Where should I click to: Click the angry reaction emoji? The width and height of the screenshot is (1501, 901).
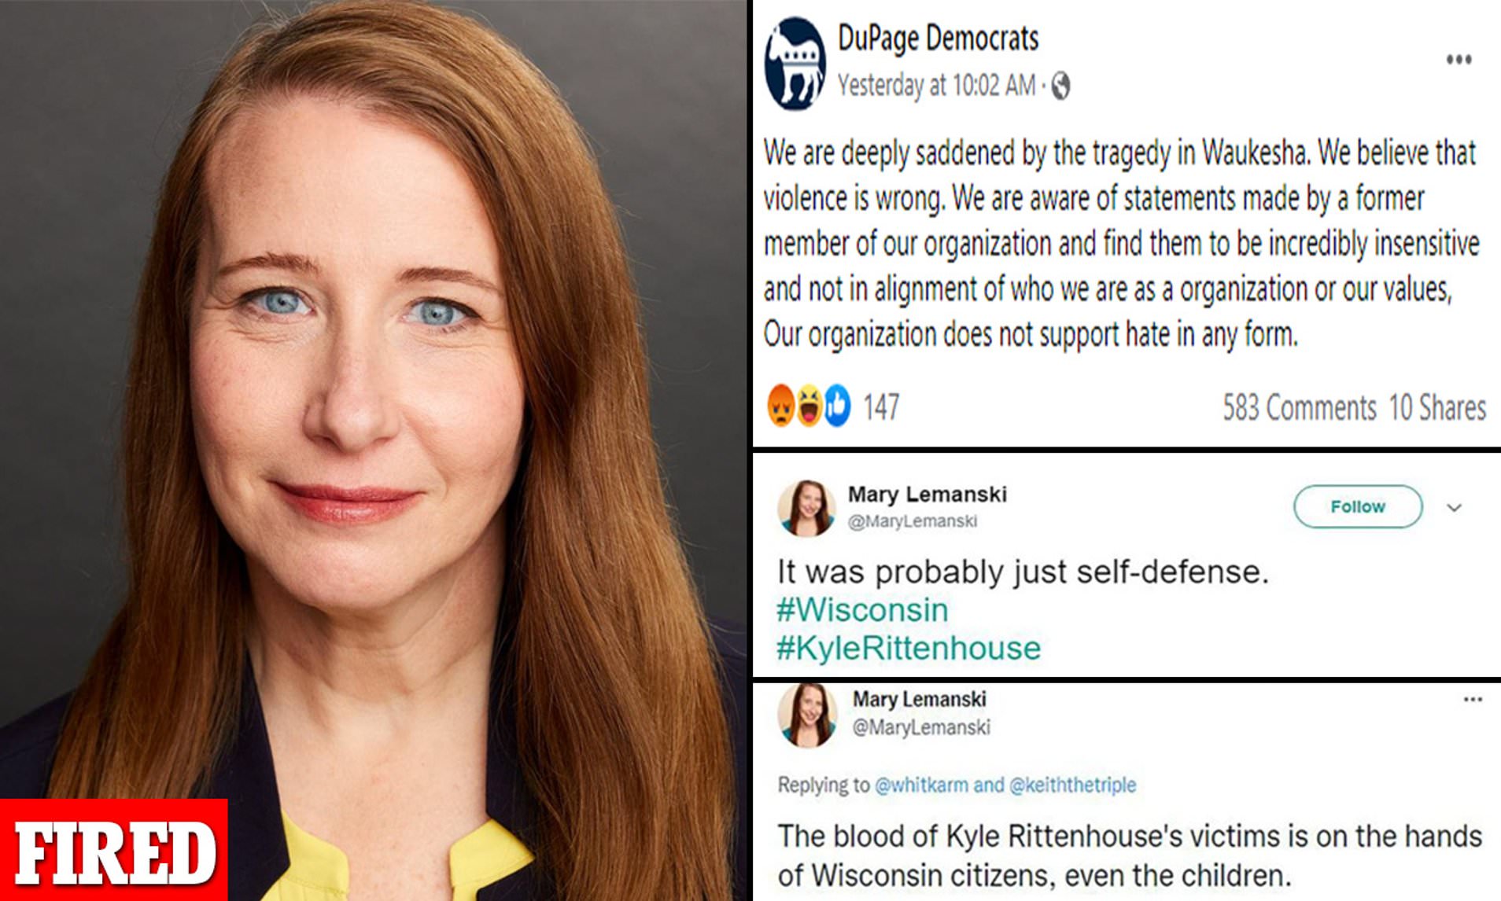[x=780, y=406]
